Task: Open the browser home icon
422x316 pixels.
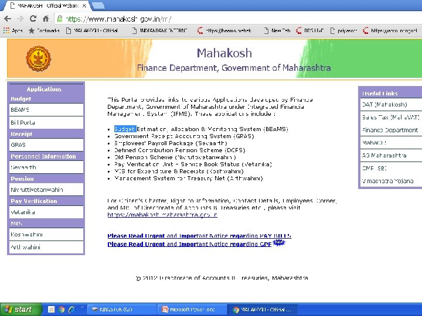Action: (46, 19)
